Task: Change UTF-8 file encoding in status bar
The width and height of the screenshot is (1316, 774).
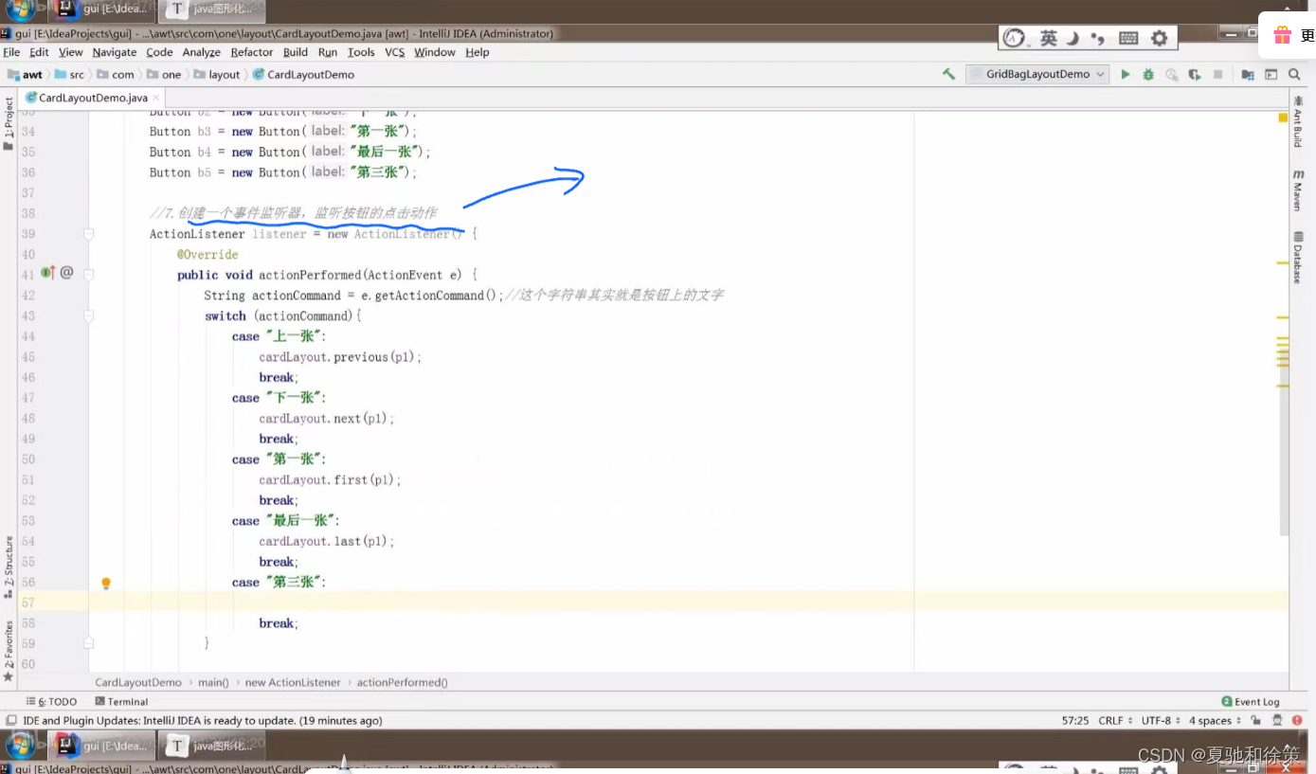Action: pos(1161,721)
